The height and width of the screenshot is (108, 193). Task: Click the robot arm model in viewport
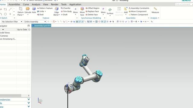tap(84, 74)
